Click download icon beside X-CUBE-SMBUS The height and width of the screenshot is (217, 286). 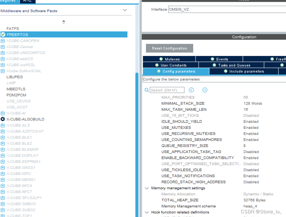2,204
